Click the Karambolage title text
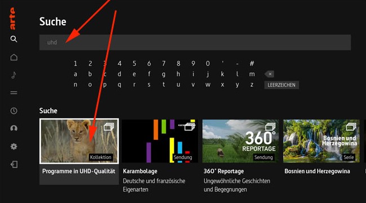Screen dimensions: 366x203 point(140,171)
